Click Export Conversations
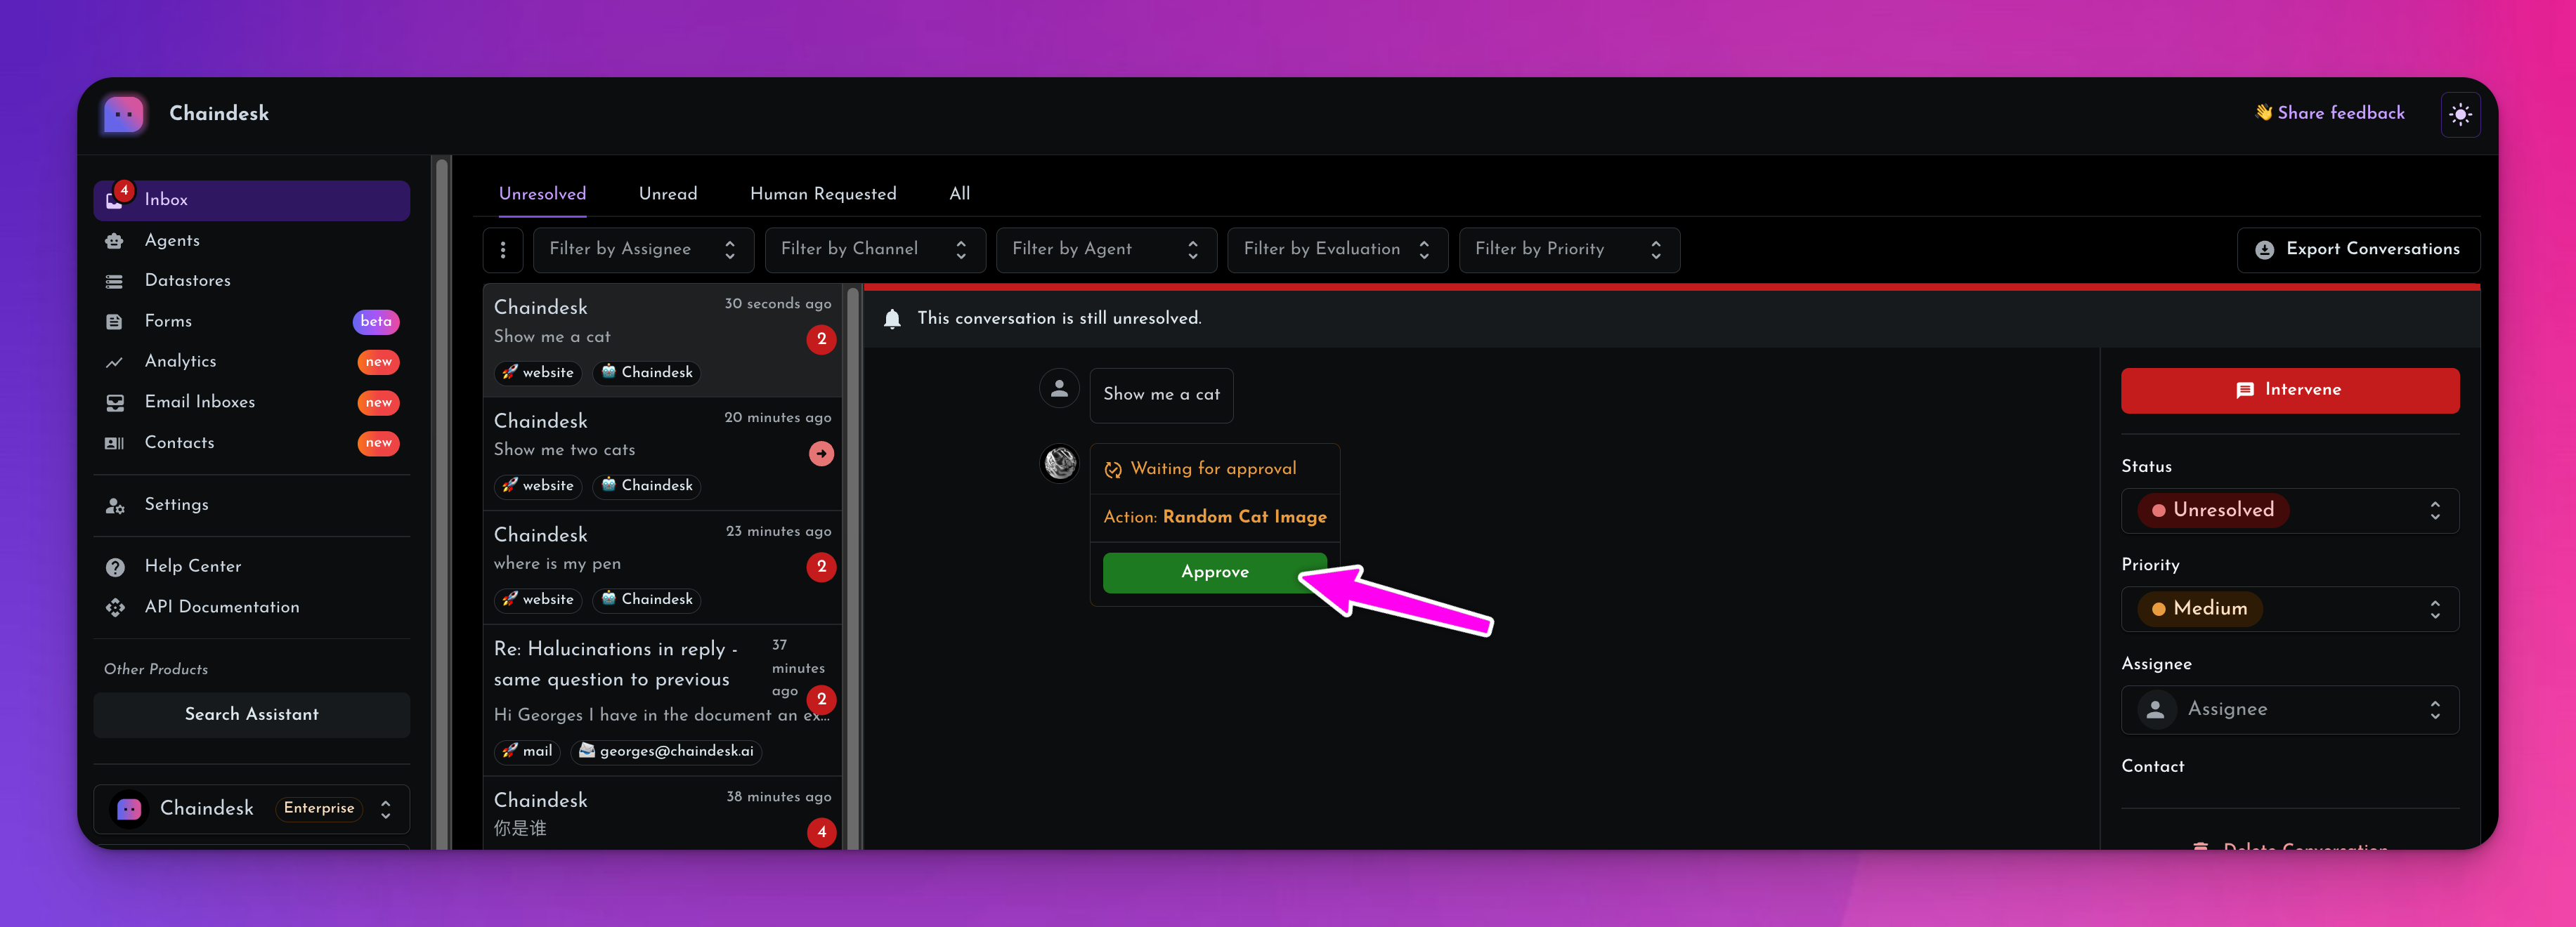Viewport: 2576px width, 927px height. [x=2358, y=250]
